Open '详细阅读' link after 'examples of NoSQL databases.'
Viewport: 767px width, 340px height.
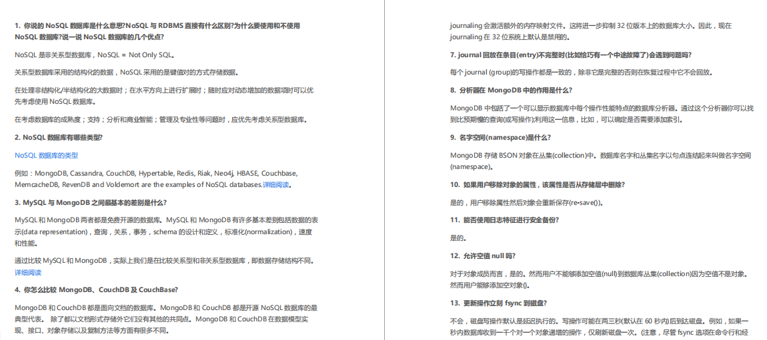(x=276, y=185)
